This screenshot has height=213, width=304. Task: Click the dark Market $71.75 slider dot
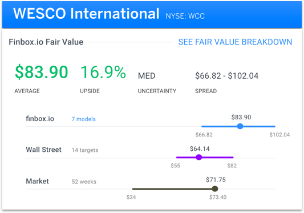coord(214,188)
